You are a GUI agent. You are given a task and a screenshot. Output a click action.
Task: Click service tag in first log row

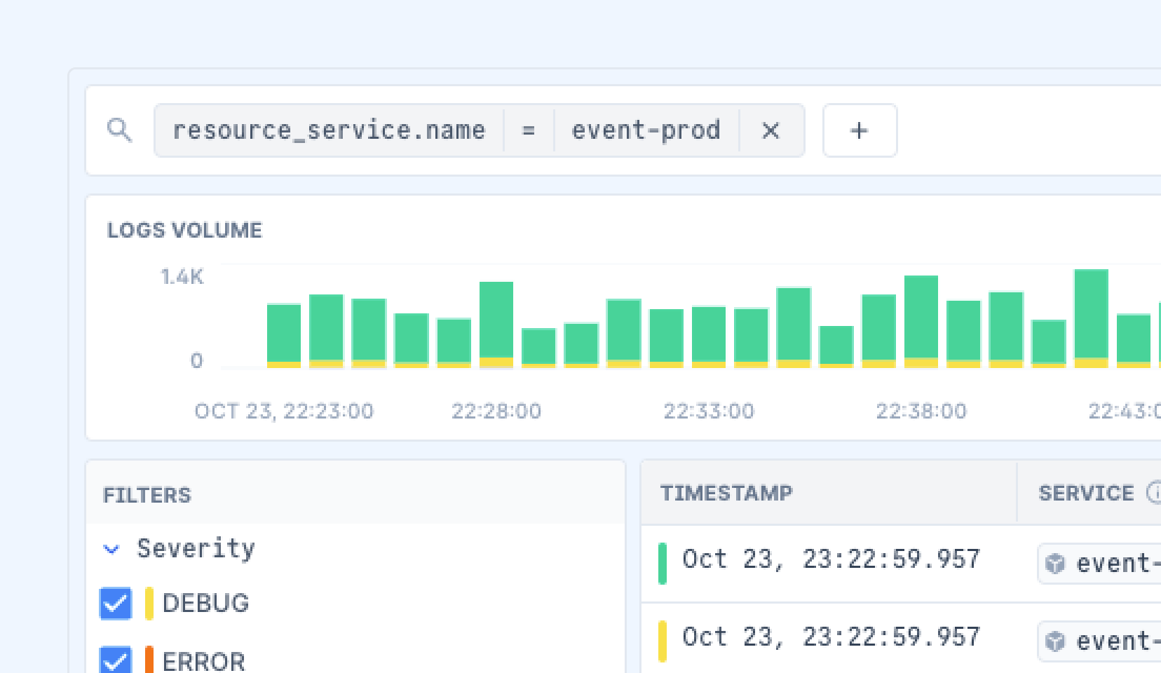coord(1099,563)
